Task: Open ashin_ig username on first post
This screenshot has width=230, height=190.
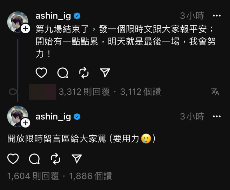Action: click(x=53, y=16)
